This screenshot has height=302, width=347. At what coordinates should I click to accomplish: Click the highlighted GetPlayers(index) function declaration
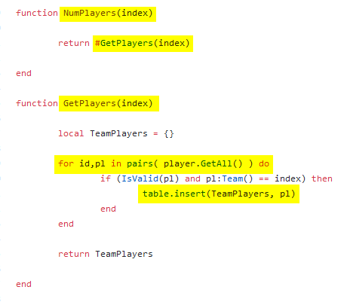[109, 103]
